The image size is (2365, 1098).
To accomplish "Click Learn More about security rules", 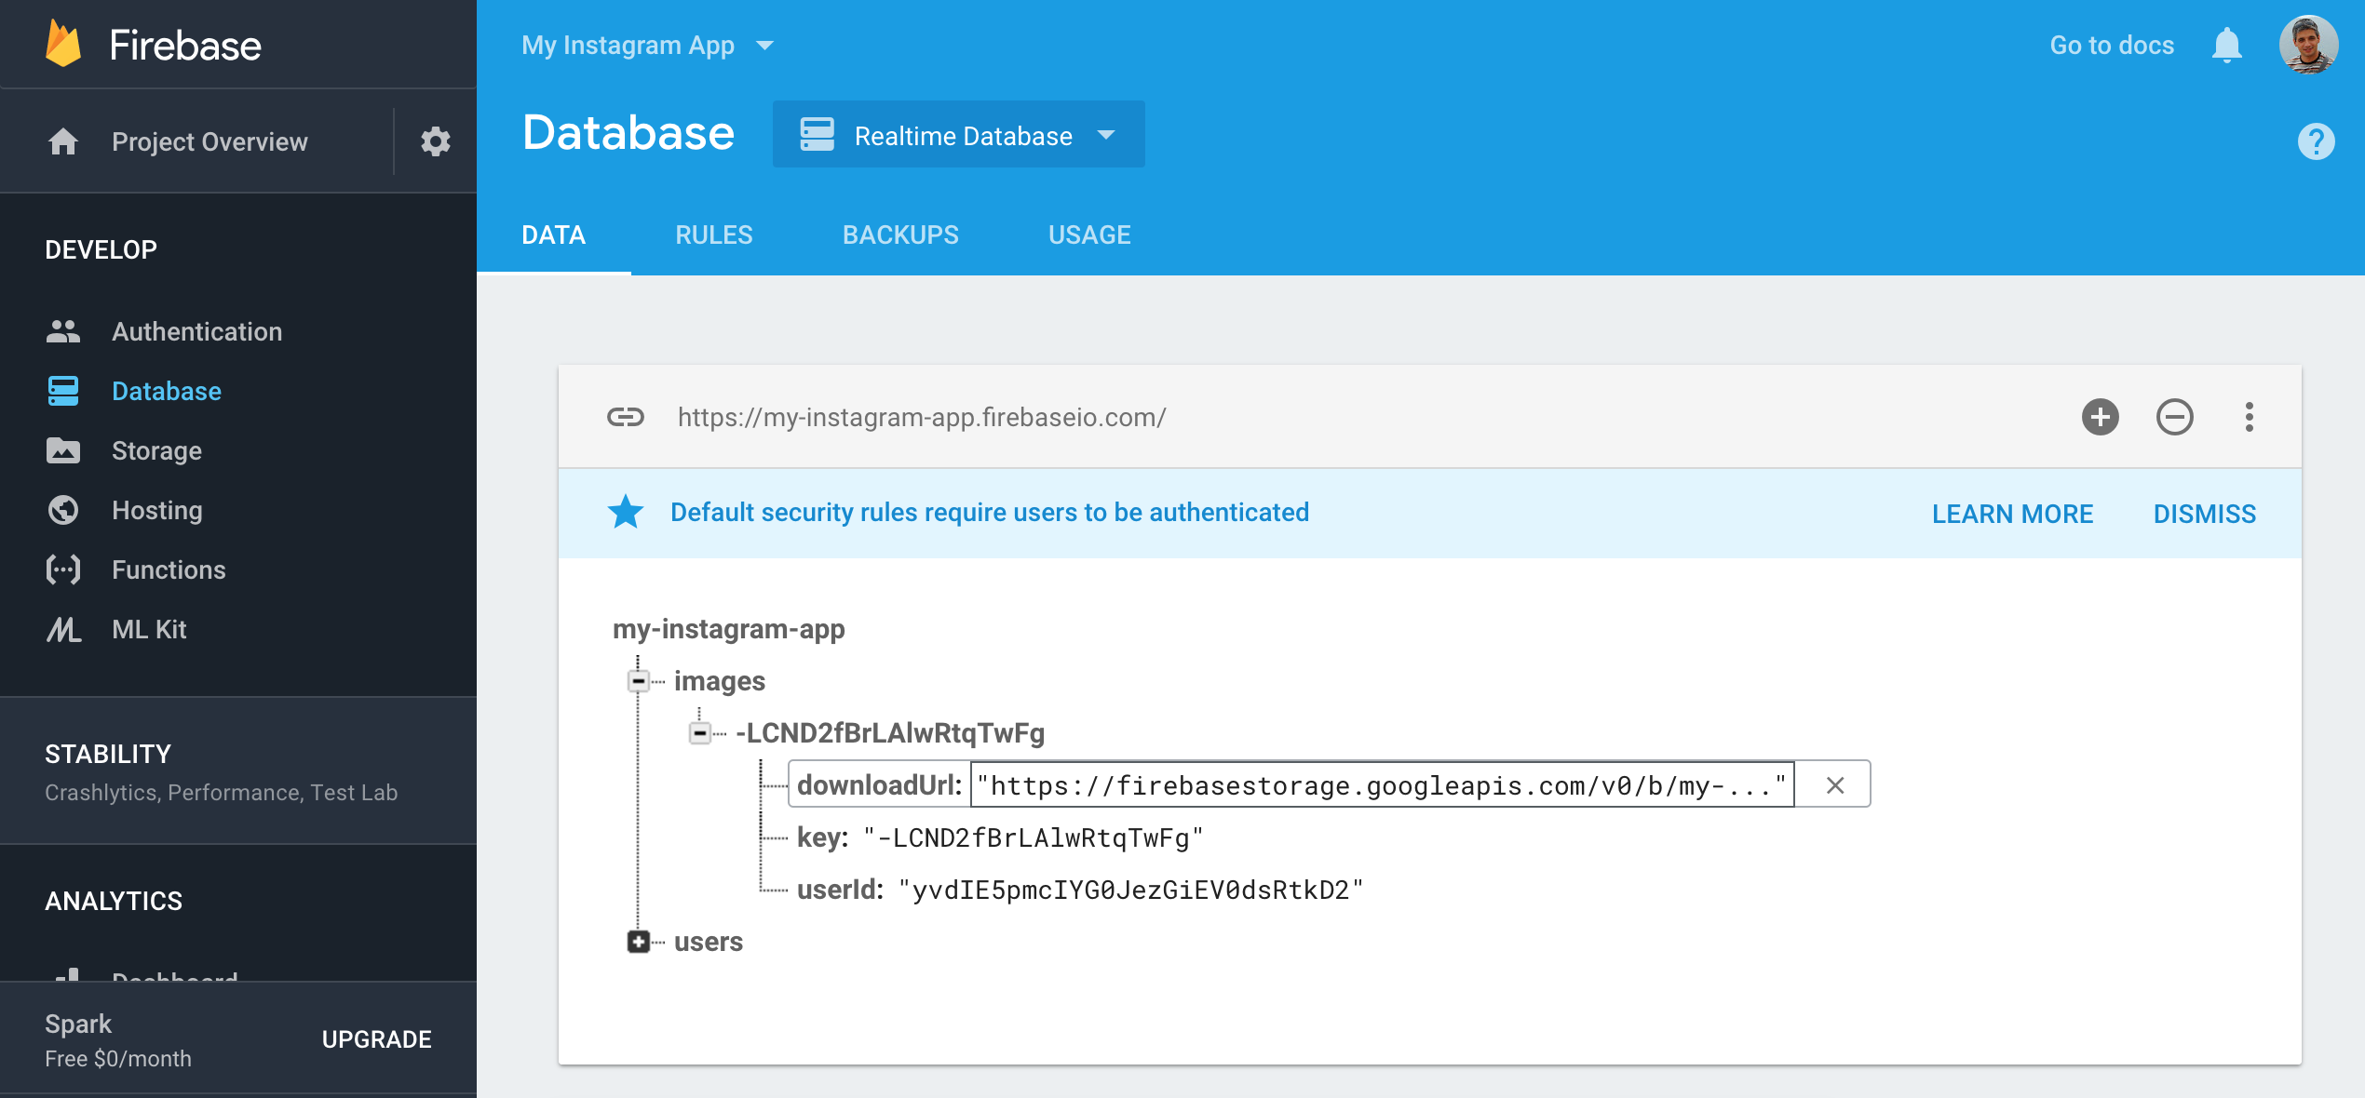I will point(2012,514).
